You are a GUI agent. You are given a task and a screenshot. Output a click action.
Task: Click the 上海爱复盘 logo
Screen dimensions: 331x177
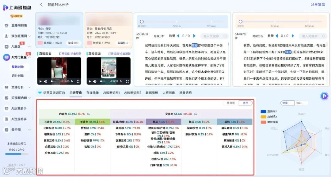17,8
